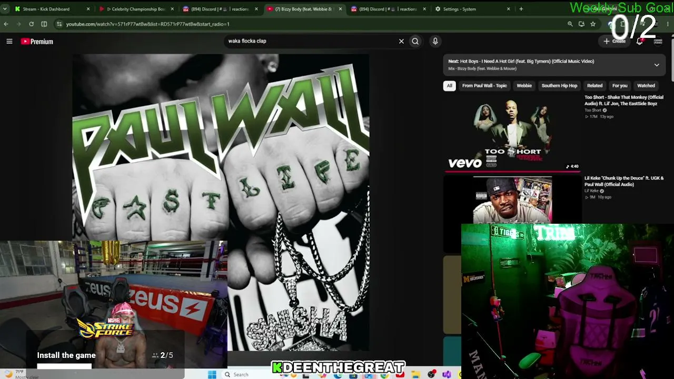The width and height of the screenshot is (674, 379).
Task: Select the 'Watched' filter chip
Action: coord(646,86)
